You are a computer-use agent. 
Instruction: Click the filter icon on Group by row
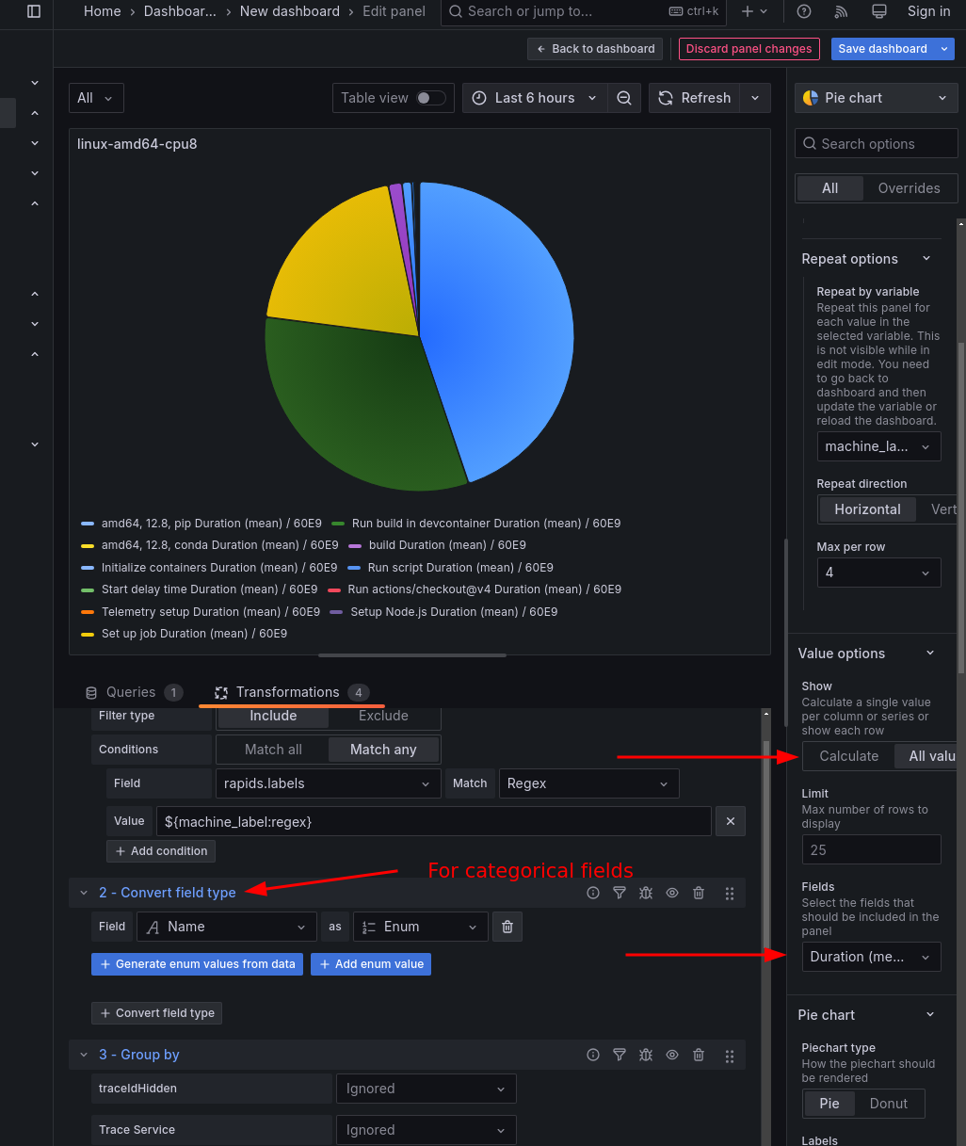pyautogui.click(x=620, y=1055)
